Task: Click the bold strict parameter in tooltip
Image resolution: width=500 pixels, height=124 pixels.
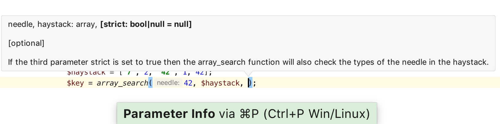Action: [x=146, y=24]
